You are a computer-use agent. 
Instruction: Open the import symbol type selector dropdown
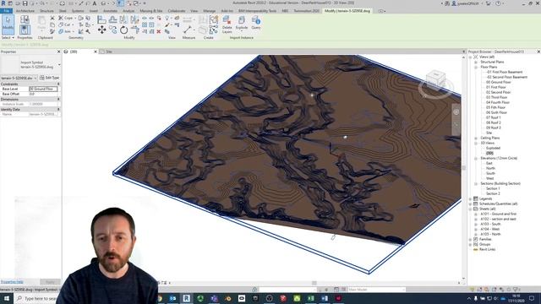[x=59, y=64]
